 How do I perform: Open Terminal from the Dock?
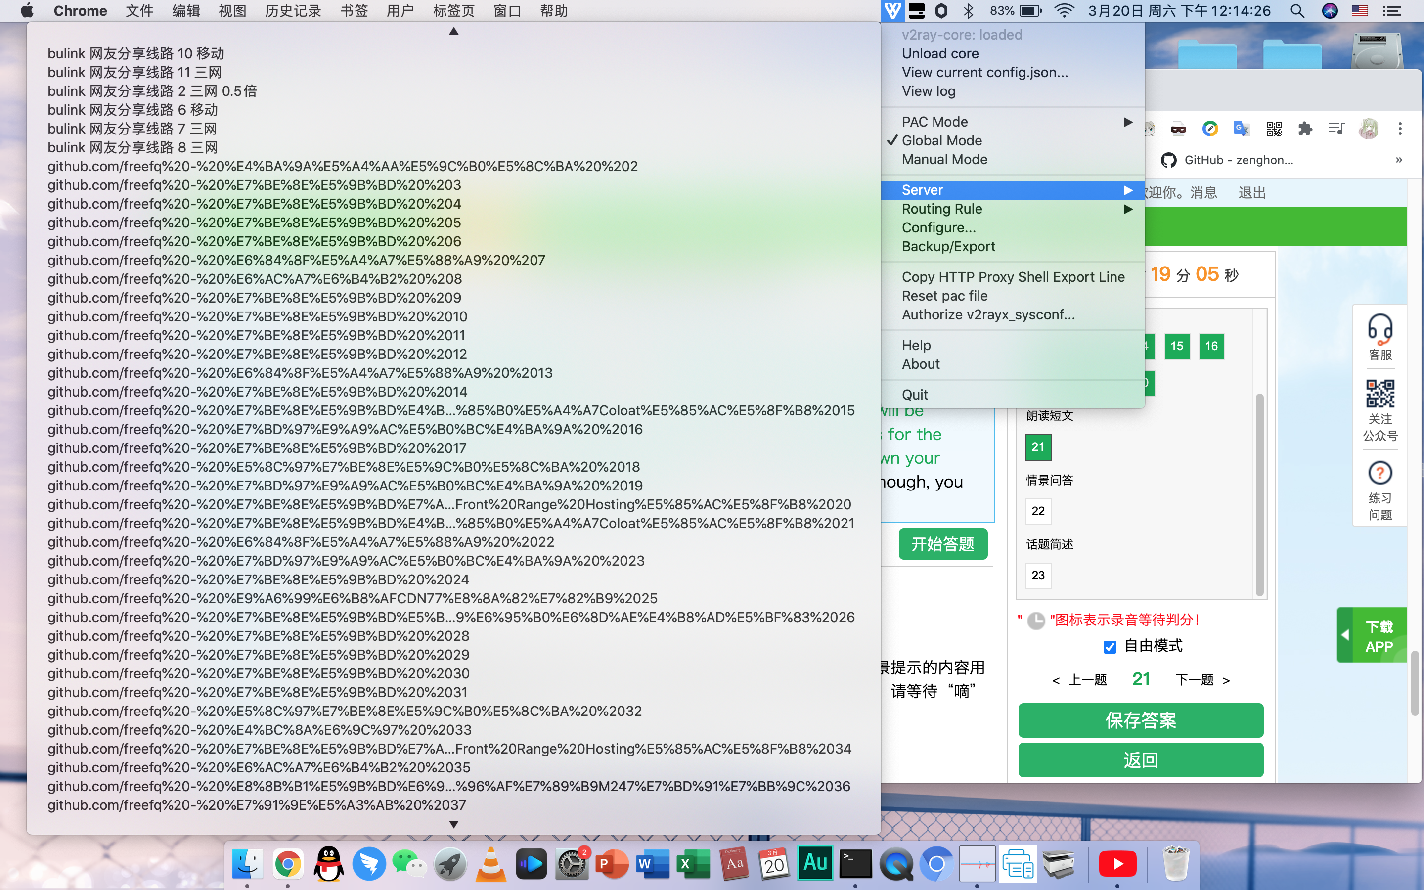(855, 863)
